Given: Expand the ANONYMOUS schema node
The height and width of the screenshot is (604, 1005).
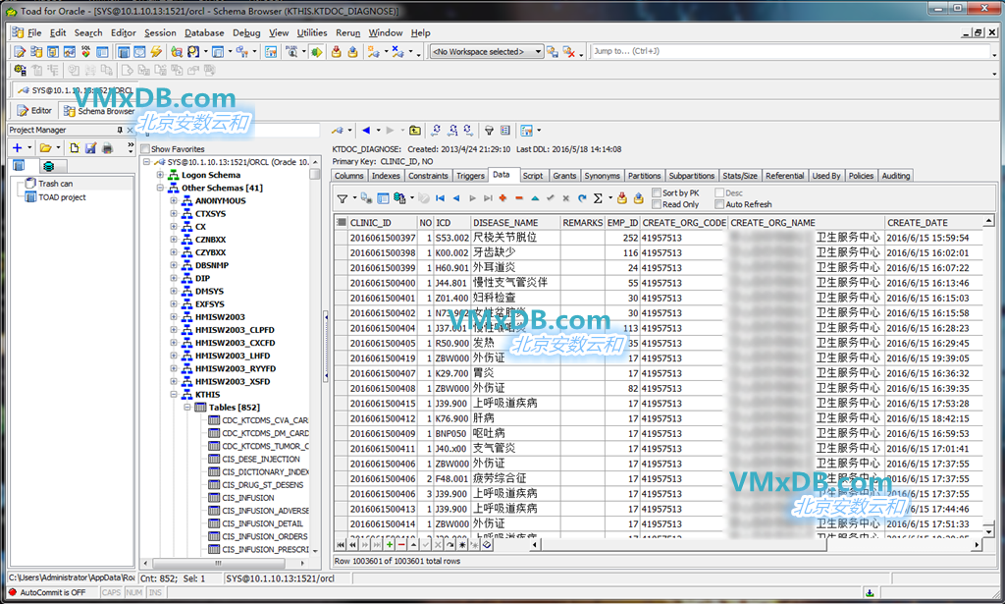Looking at the screenshot, I should click(174, 200).
